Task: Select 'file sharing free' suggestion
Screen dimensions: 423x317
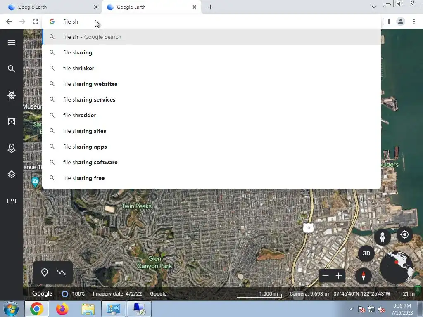Action: (211, 178)
